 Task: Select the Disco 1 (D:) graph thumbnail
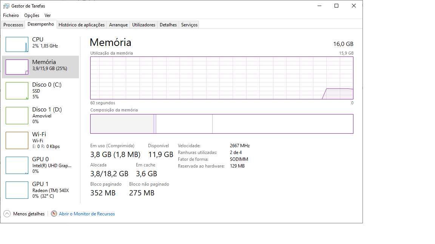coord(17,116)
